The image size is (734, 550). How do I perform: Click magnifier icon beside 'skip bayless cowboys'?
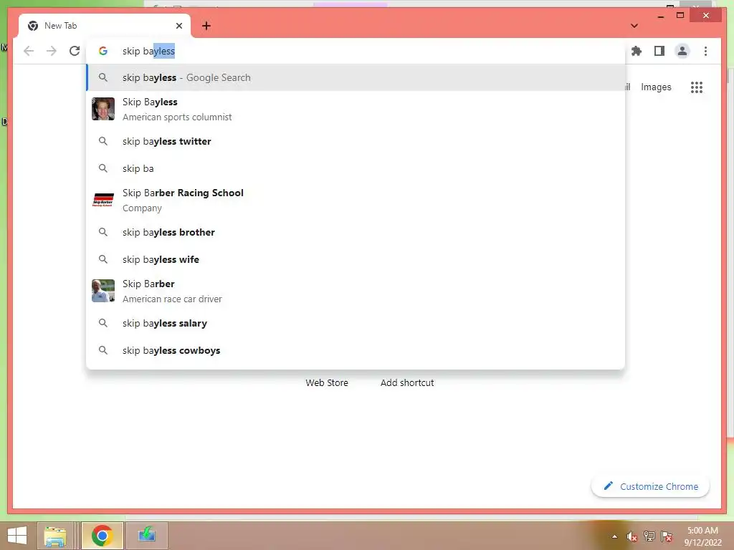tap(103, 350)
